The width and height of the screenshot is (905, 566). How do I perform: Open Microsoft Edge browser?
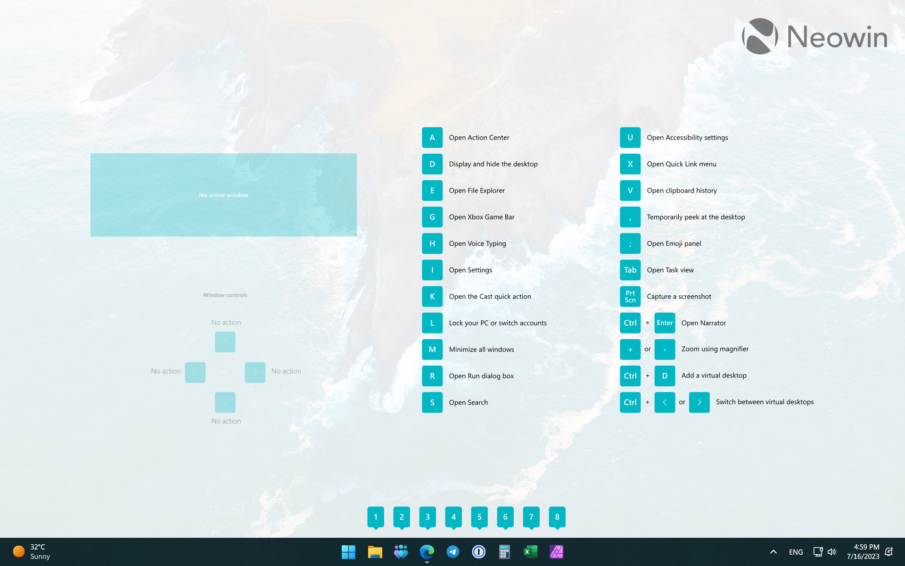click(427, 551)
